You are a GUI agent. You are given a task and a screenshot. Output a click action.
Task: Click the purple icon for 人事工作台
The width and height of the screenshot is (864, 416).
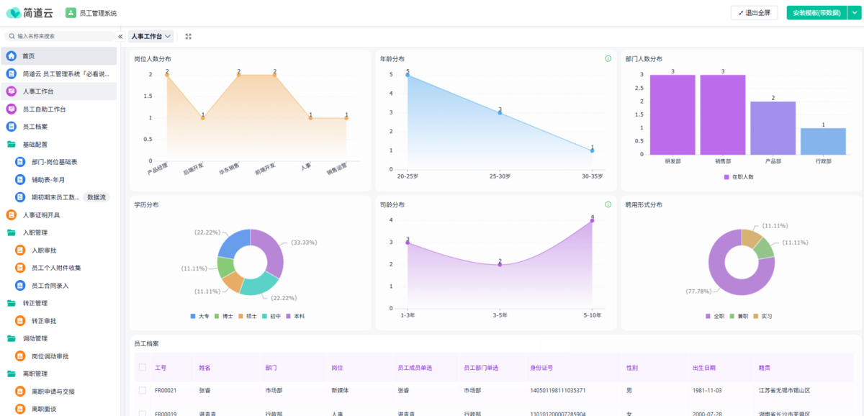(x=12, y=91)
